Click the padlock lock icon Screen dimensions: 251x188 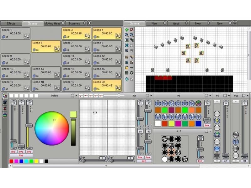[x=127, y=68]
